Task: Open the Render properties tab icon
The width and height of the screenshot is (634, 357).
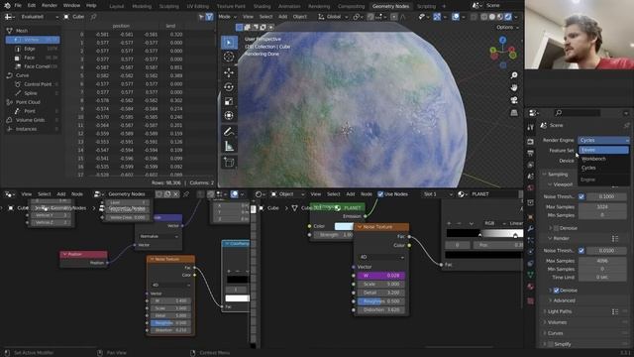Action: pos(531,142)
